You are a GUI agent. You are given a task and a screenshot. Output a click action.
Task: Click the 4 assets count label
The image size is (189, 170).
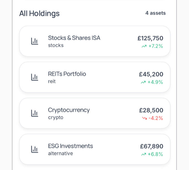(x=155, y=13)
